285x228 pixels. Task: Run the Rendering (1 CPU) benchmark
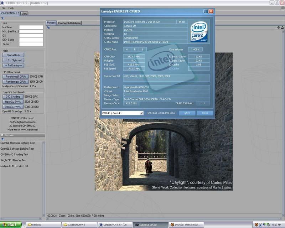coord(15,77)
